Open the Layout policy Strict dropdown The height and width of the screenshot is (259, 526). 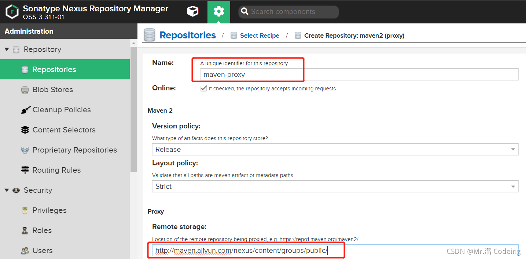(335, 186)
